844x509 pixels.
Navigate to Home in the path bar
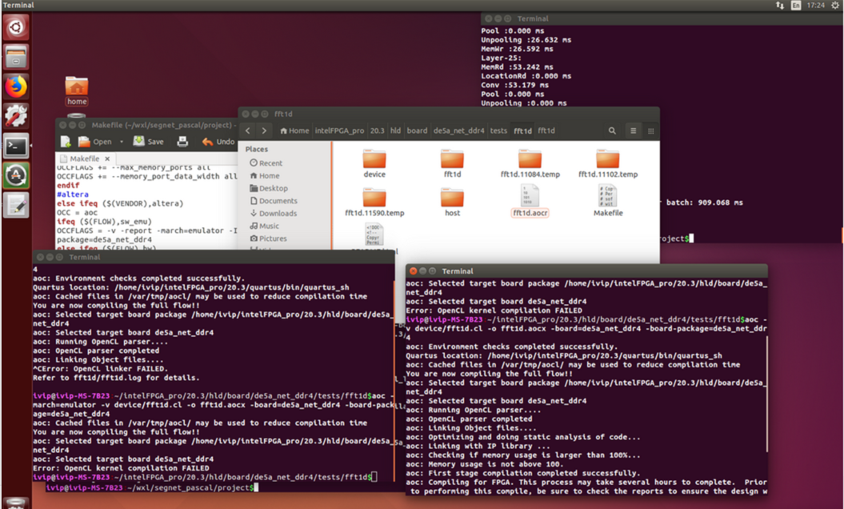(x=294, y=130)
